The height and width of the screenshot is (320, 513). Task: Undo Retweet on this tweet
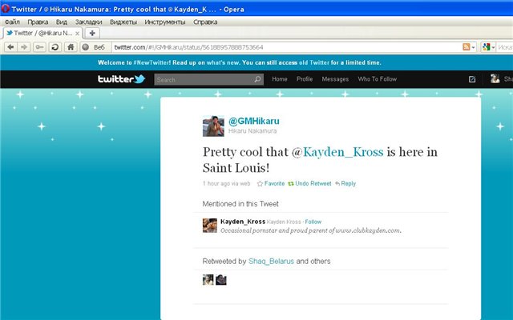tap(309, 183)
